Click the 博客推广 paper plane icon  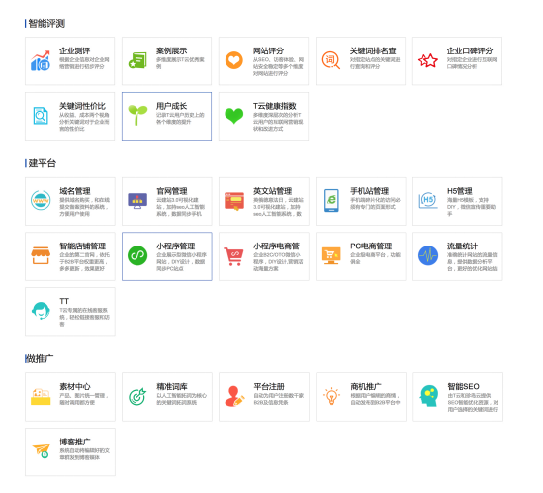(x=41, y=451)
